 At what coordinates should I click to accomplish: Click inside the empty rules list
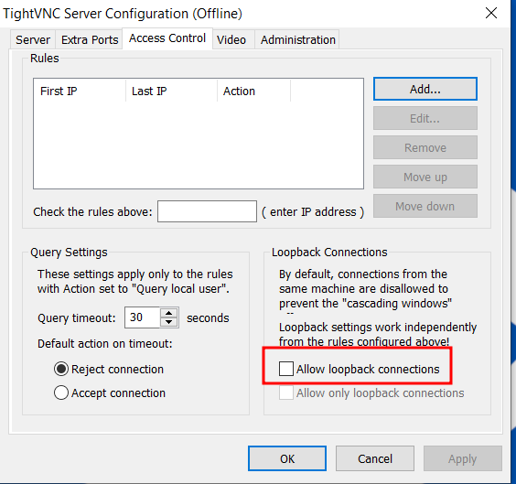click(x=199, y=145)
